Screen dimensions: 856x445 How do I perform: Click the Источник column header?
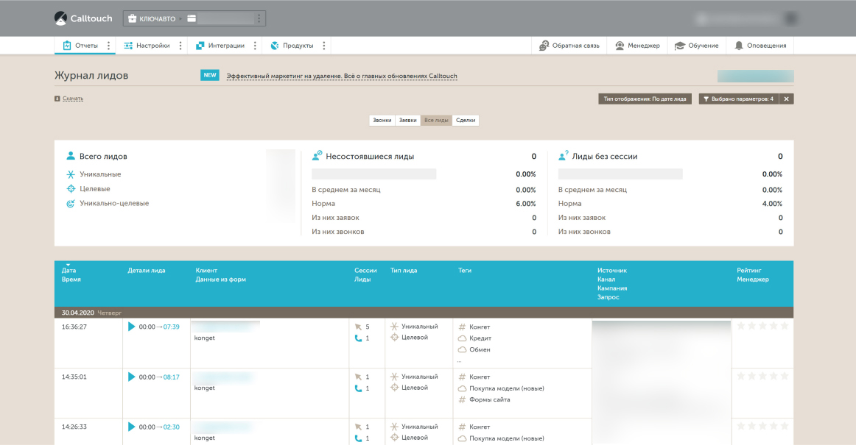tap(612, 270)
